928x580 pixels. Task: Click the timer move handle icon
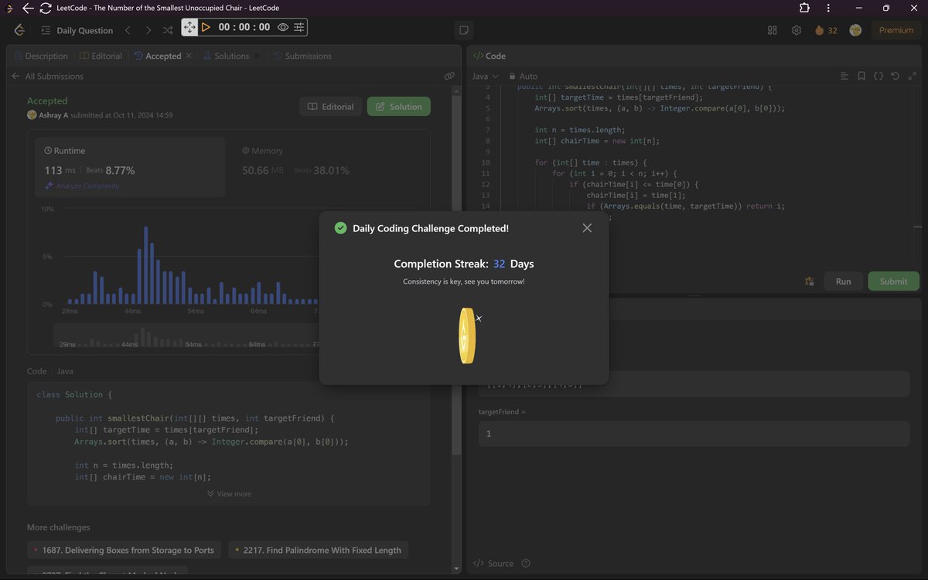pos(189,27)
